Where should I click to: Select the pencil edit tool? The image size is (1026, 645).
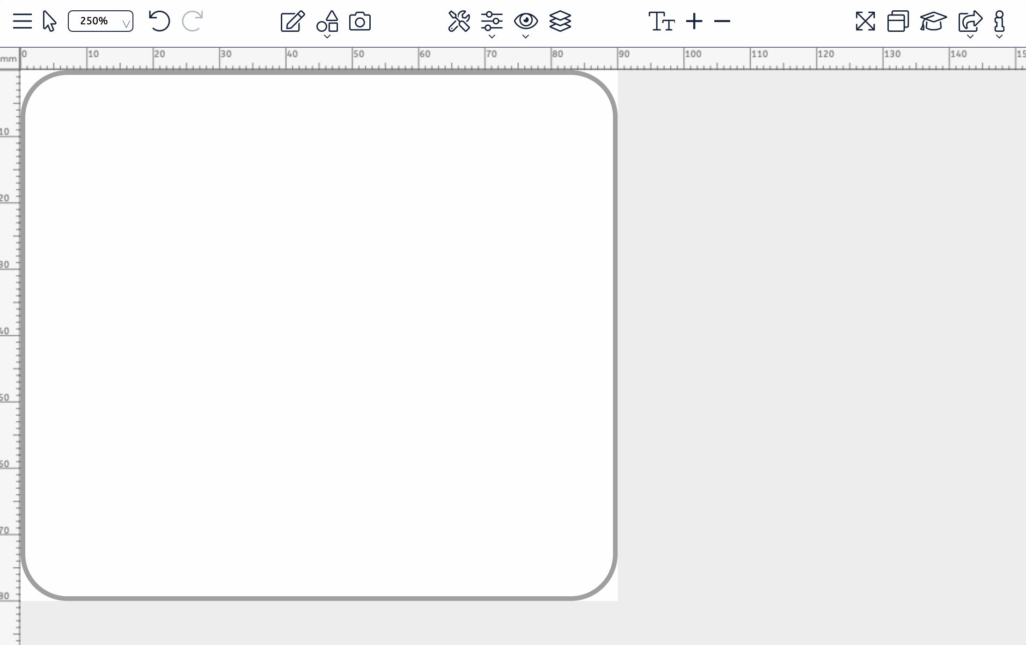pyautogui.click(x=291, y=21)
